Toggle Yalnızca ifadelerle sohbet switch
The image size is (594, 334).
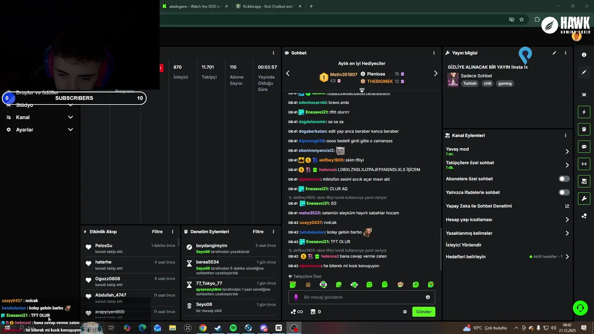564,192
